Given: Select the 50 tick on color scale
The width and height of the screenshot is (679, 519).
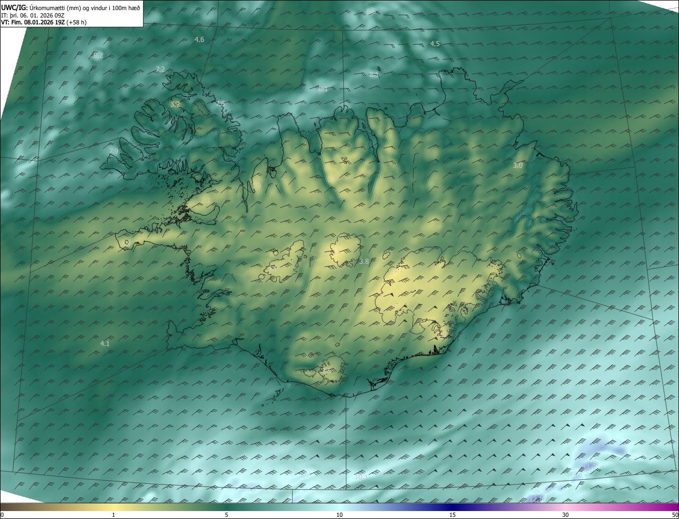Looking at the screenshot, I should [x=675, y=515].
